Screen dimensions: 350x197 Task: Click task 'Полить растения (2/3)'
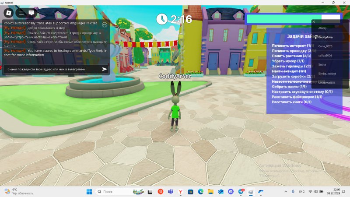[291, 56]
